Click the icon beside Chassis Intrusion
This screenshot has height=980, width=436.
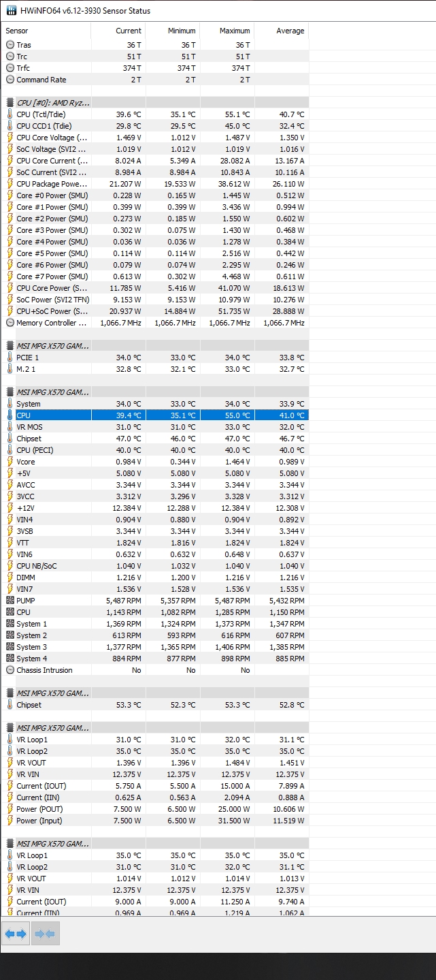10,670
